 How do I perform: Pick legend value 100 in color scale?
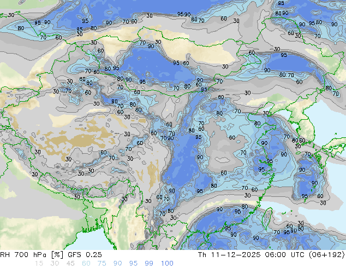click(167, 264)
